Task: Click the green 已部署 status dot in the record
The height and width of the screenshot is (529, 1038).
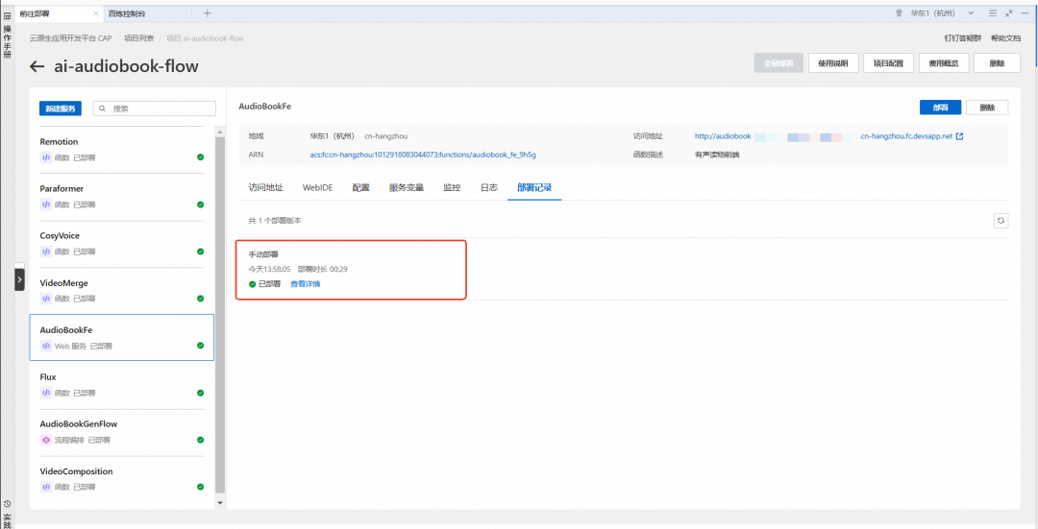Action: pyautogui.click(x=252, y=283)
